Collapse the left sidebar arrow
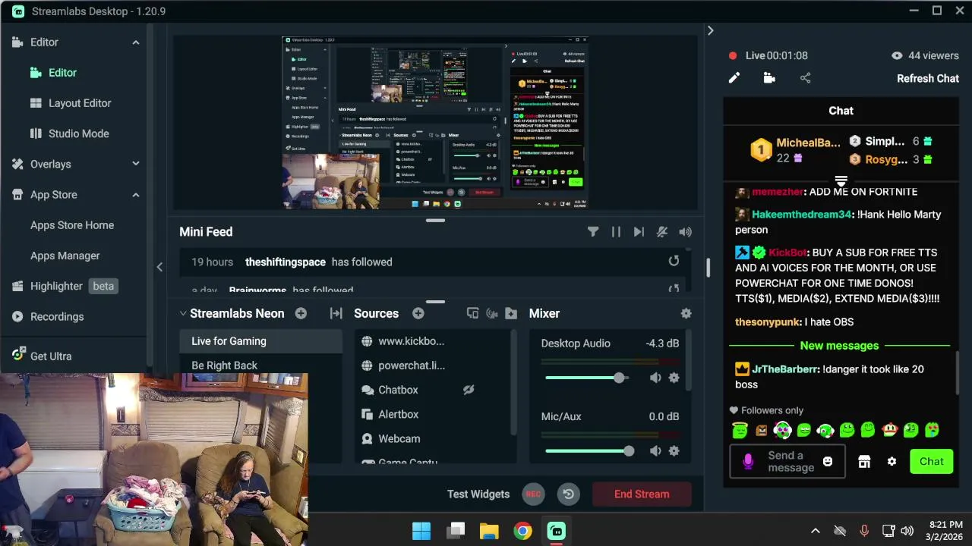Image resolution: width=972 pixels, height=546 pixels. pos(159,267)
